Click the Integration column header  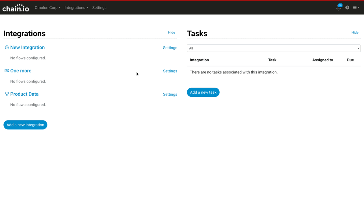[199, 60]
